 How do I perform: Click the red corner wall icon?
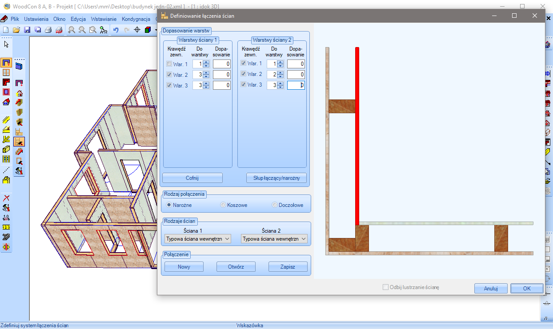pos(6,82)
